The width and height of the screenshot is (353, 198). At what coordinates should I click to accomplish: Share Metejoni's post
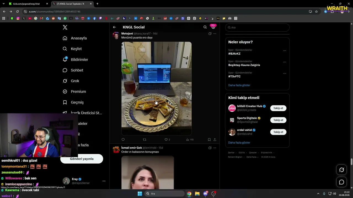(215, 140)
